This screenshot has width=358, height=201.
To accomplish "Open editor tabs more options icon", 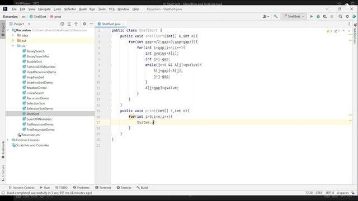I will coord(349,23).
